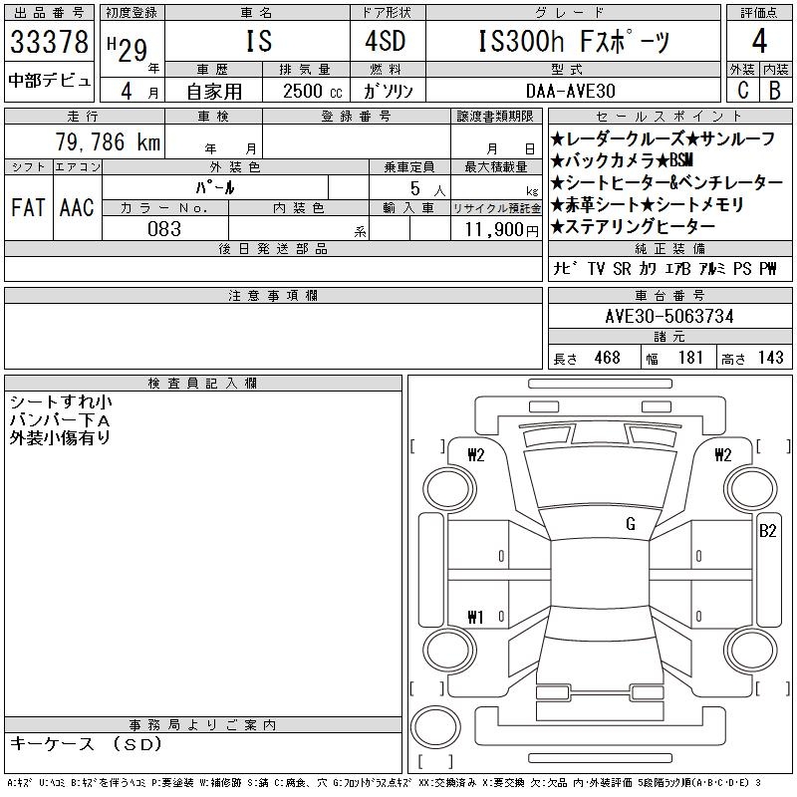Viewport: 797px width, 797px height.
Task: Click the model code DAA-AVE30
Action: (570, 91)
